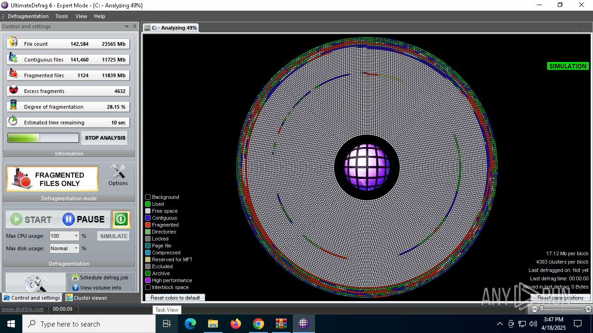Click the green power button icon
Screen dimensions: 593x333
pyautogui.click(x=121, y=219)
